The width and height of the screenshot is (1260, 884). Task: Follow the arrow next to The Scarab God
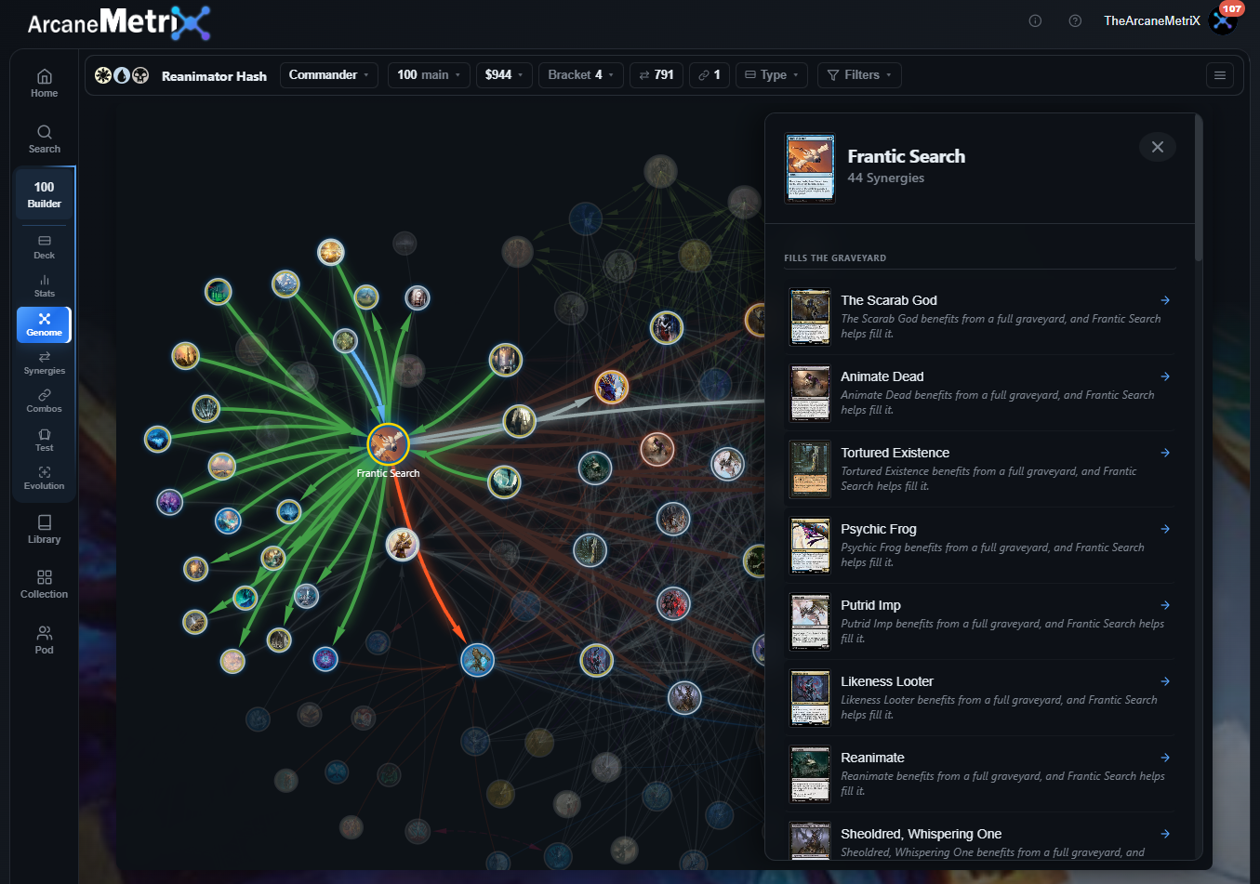1165,300
